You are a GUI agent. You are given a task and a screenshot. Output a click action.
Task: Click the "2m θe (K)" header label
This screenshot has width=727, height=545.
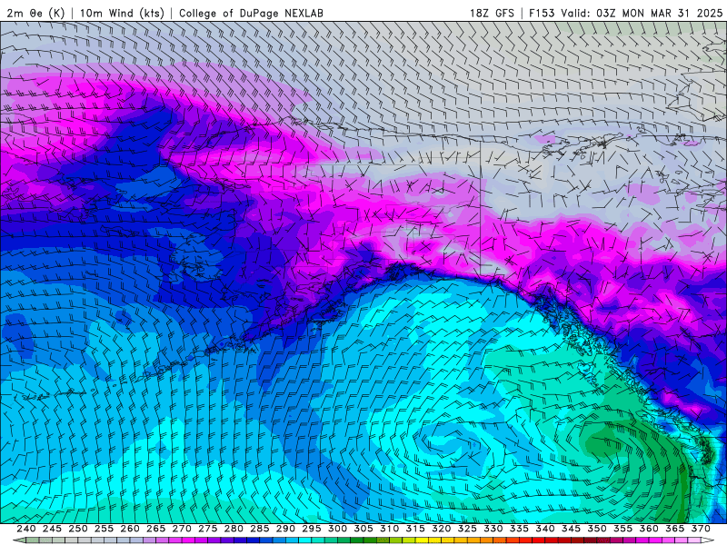pos(35,13)
